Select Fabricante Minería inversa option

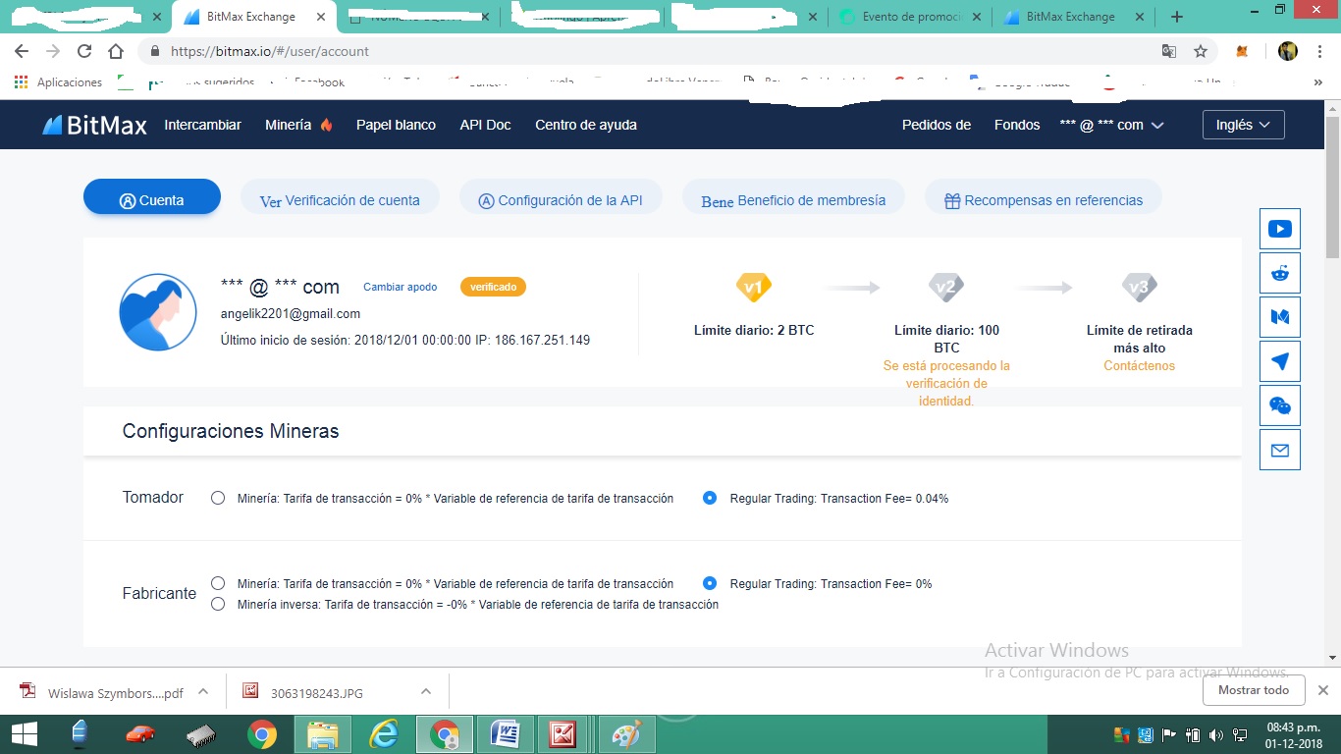(218, 604)
